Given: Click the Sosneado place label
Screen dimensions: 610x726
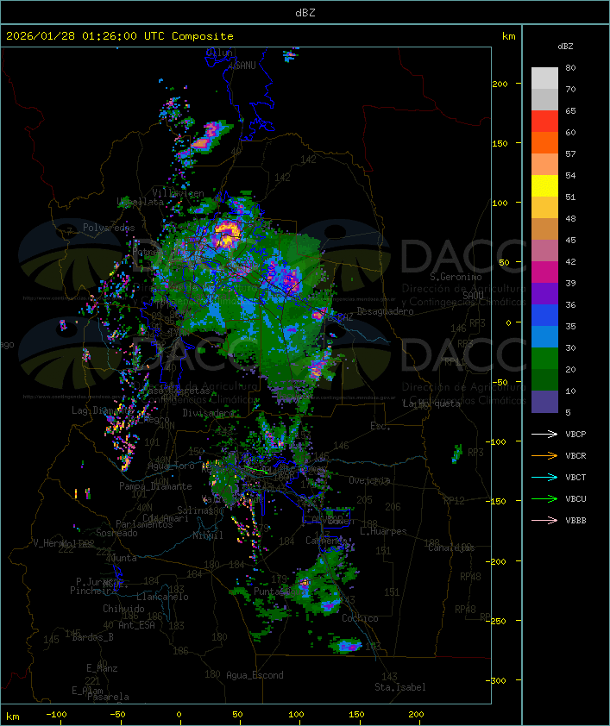Looking at the screenshot, I should pos(116,533).
